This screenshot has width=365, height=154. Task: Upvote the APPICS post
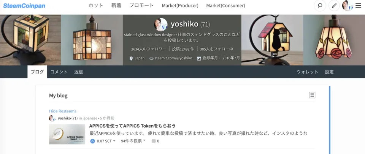92,141
